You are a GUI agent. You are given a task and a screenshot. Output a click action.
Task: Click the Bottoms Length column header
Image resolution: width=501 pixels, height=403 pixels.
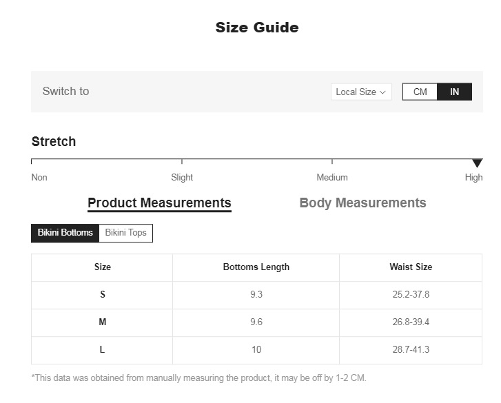point(256,267)
